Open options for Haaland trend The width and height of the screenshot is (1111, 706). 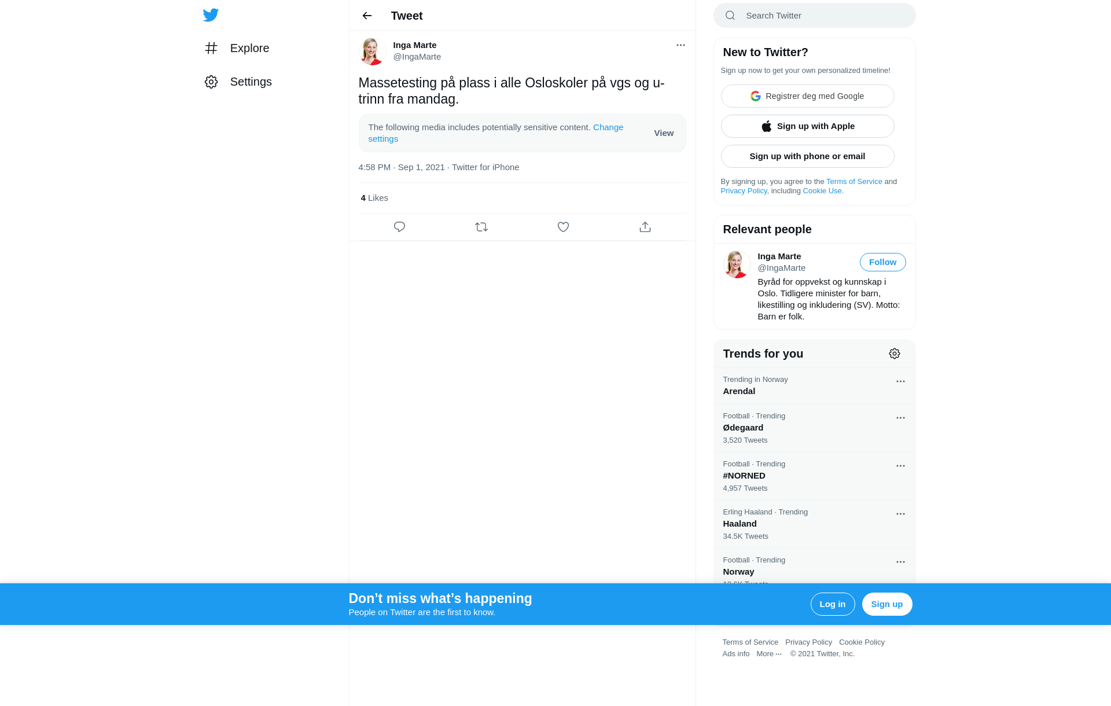pyautogui.click(x=900, y=514)
